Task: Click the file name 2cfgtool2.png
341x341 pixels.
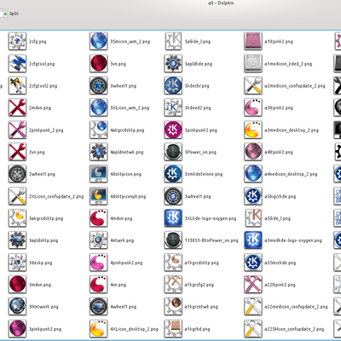Action: click(43, 86)
